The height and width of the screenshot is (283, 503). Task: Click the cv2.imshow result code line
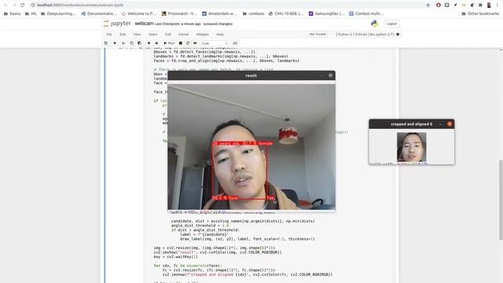pos(218,252)
